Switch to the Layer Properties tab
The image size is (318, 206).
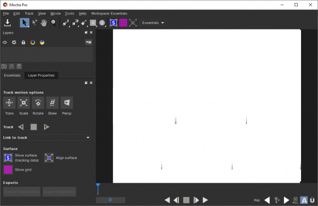pos(41,76)
